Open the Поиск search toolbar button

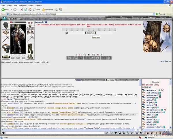(36, 10)
